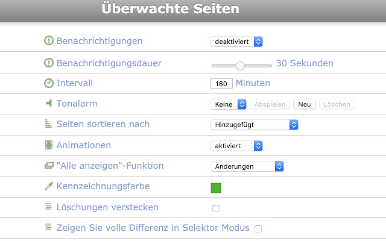Click the Löschen sound button
The width and height of the screenshot is (386, 241).
click(337, 104)
